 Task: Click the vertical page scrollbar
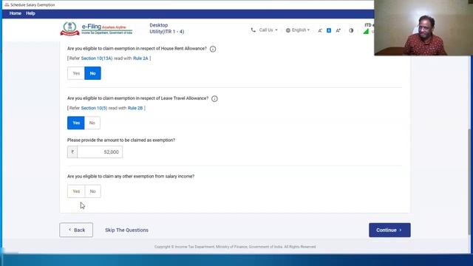(469, 181)
